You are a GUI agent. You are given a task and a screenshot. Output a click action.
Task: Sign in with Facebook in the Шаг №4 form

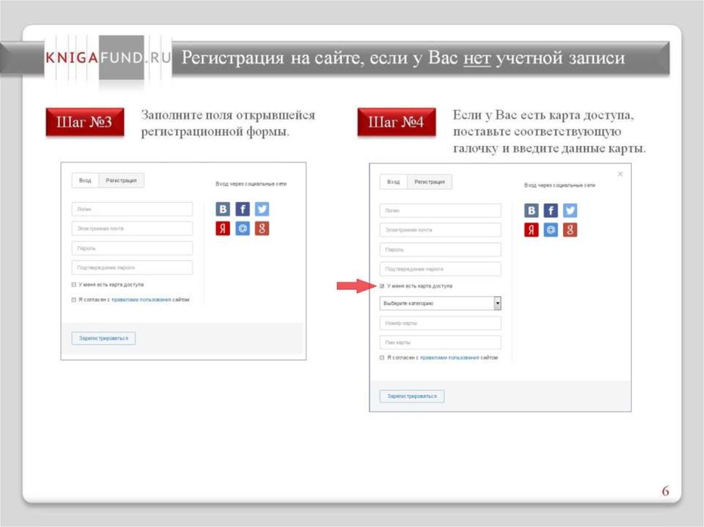click(x=551, y=210)
